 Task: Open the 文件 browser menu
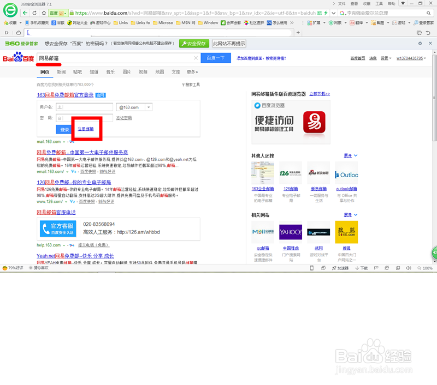pyautogui.click(x=342, y=4)
